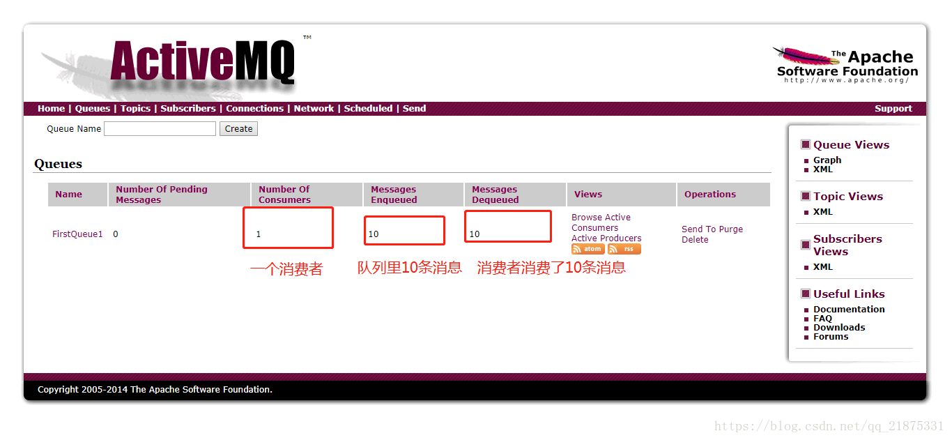Open the Graph link under Queue Views

(x=827, y=160)
